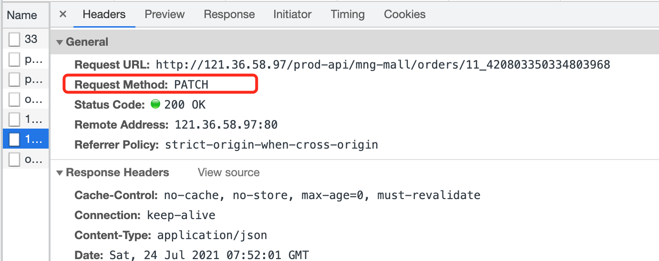The height and width of the screenshot is (261, 659).
Task: Open the Initiator tab
Action: pos(292,14)
